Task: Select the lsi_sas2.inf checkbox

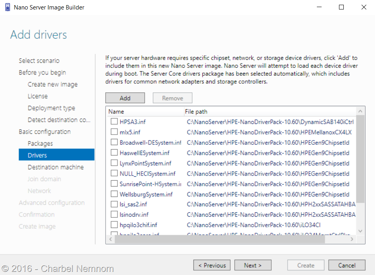Action: click(114, 204)
